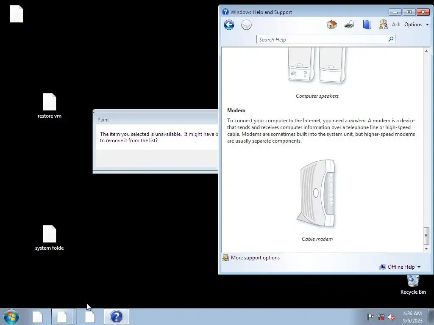Click the Help scrollbar up arrow

(x=426, y=51)
